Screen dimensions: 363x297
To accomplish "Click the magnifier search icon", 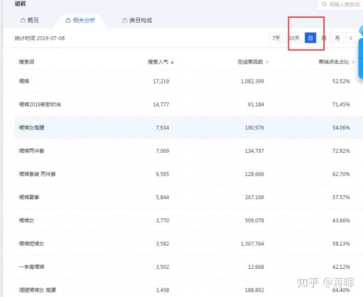I will (324, 4).
